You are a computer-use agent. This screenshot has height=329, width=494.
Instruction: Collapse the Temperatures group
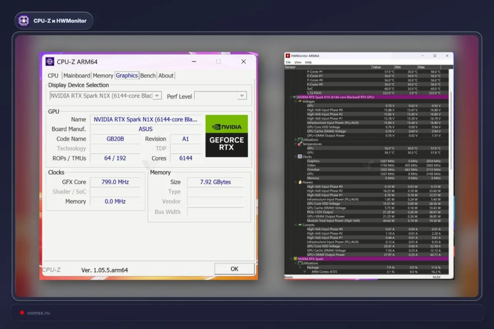[x=296, y=144]
